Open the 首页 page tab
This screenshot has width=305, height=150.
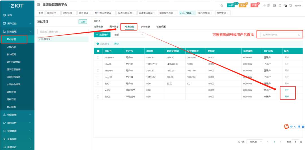40,13
